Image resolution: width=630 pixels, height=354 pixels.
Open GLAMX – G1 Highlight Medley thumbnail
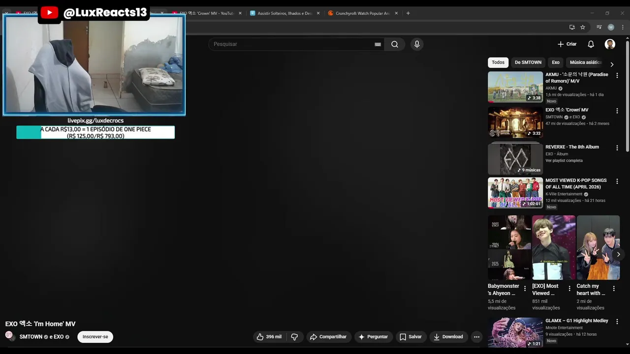pos(515,332)
